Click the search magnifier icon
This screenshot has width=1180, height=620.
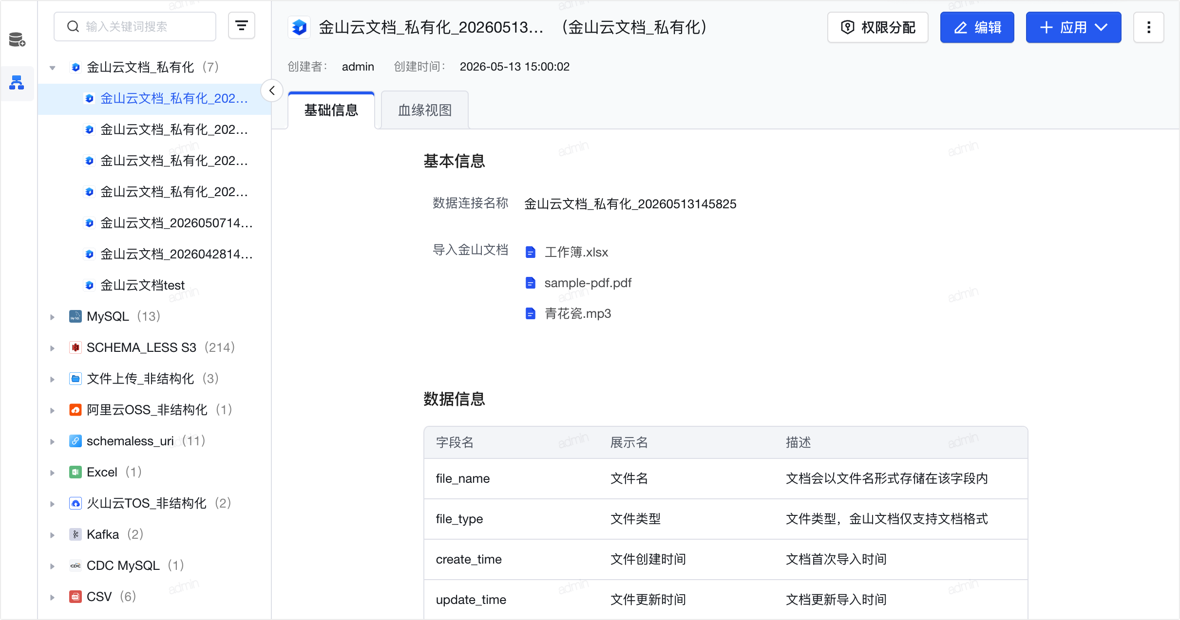tap(73, 26)
